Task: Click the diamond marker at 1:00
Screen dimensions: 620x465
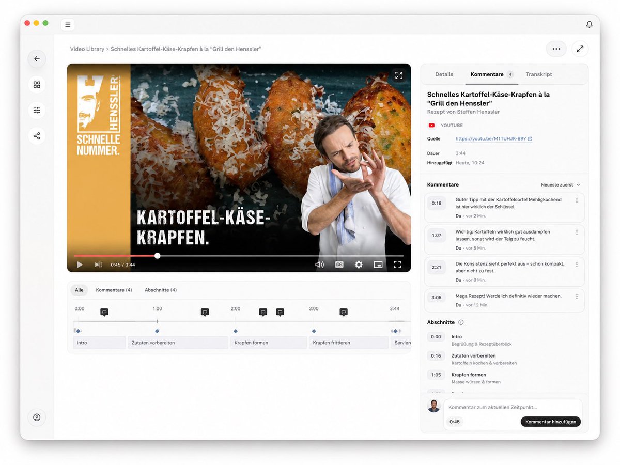Action: click(157, 331)
